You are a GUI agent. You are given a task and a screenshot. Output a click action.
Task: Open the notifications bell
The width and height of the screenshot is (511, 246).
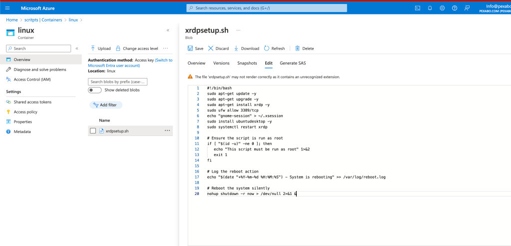(x=430, y=8)
